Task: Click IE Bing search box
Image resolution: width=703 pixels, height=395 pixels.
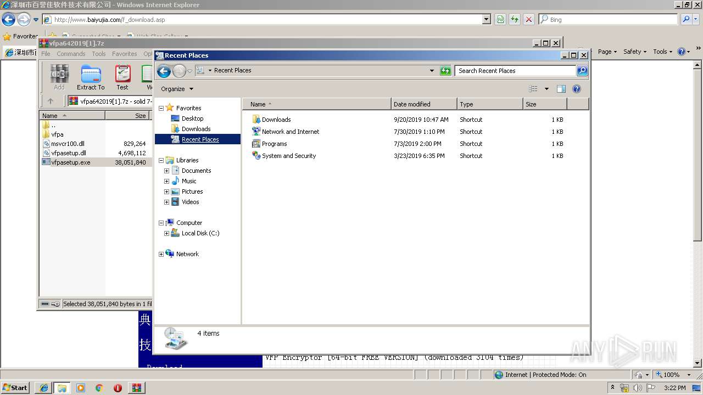Action: pyautogui.click(x=609, y=20)
